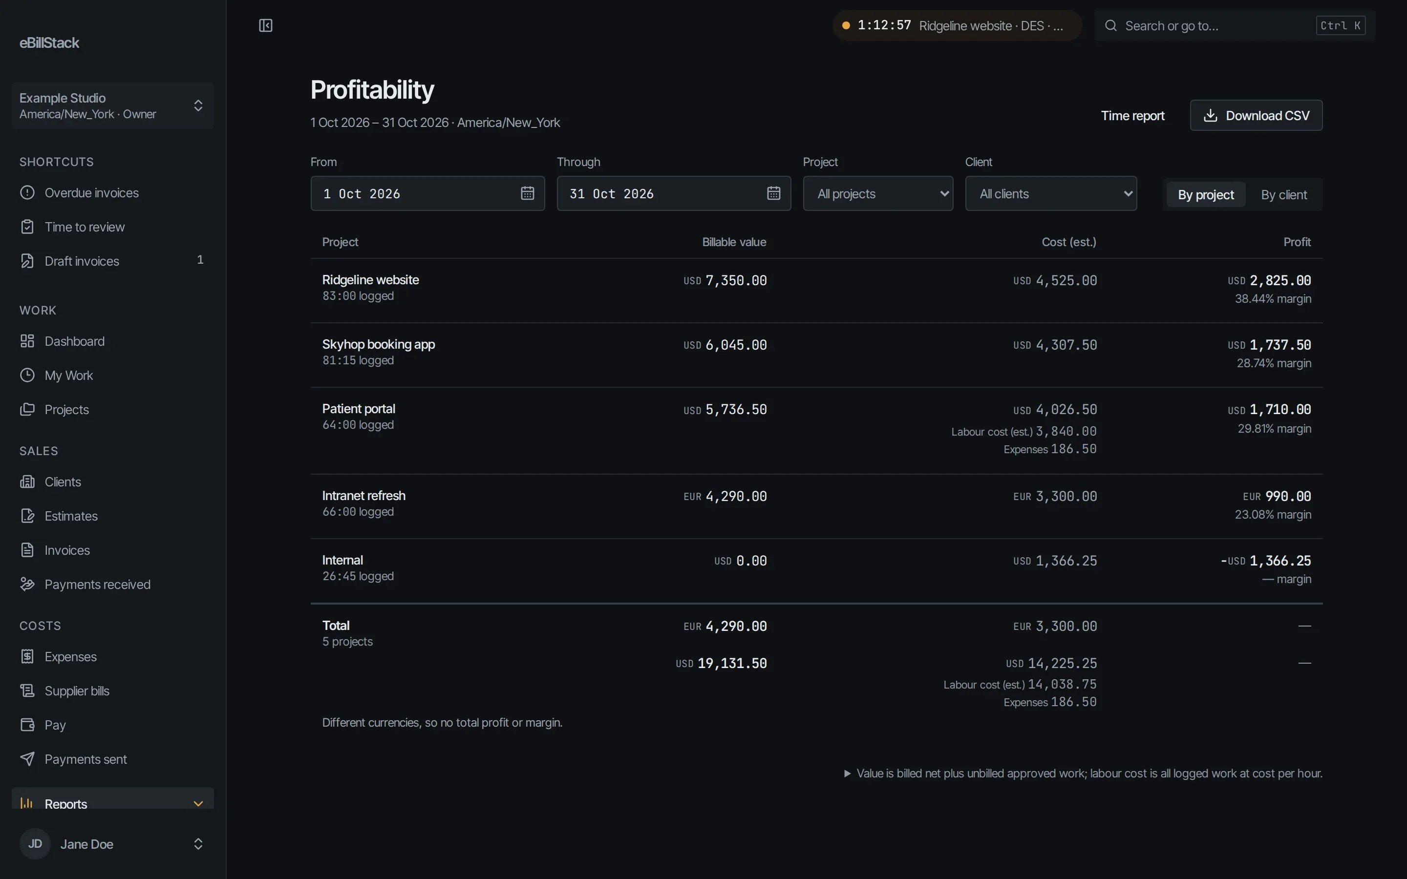Screen dimensions: 1407x879
Task: Click the Payments received hand-coin icon
Action: [27, 584]
